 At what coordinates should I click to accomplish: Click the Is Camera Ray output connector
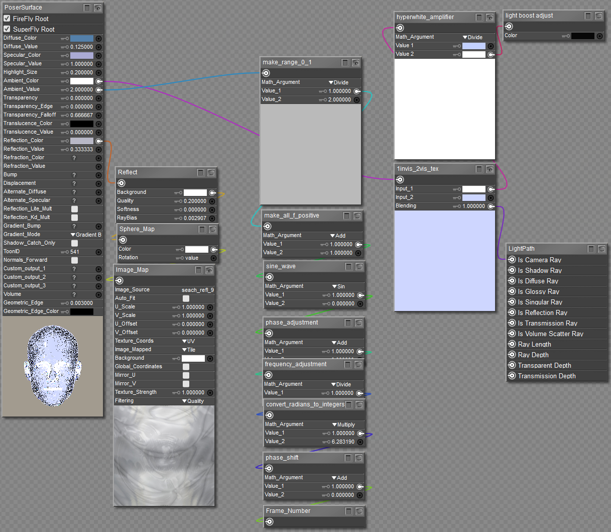point(512,260)
